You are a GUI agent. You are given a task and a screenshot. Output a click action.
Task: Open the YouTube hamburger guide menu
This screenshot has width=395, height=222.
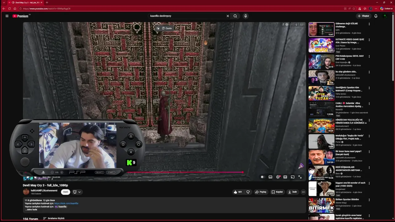click(x=7, y=16)
